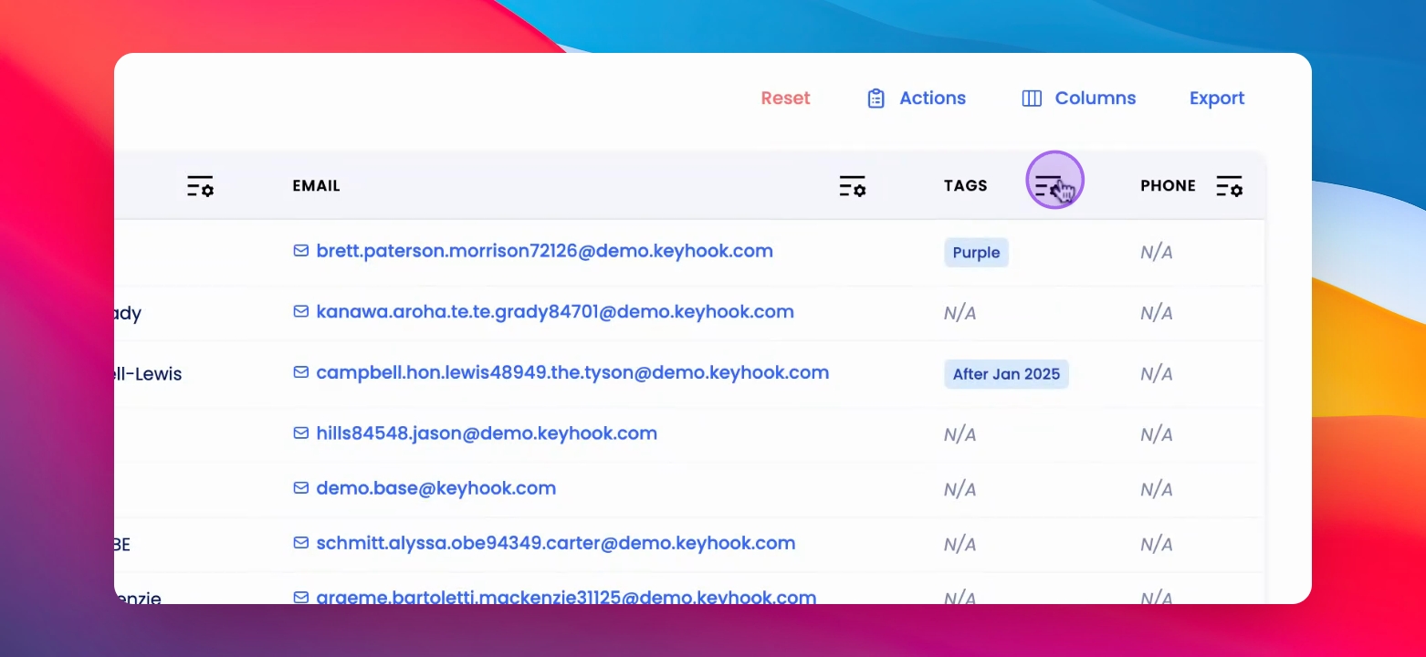
Task: Open schmitt.alyssa.obe94349.carter email link
Action: (556, 544)
